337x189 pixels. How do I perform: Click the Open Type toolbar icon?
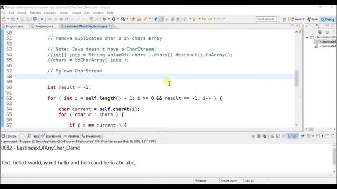tap(133, 19)
